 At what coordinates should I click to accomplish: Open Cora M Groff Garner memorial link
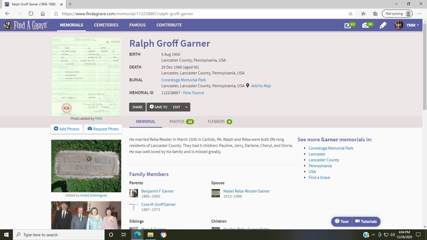point(159,204)
